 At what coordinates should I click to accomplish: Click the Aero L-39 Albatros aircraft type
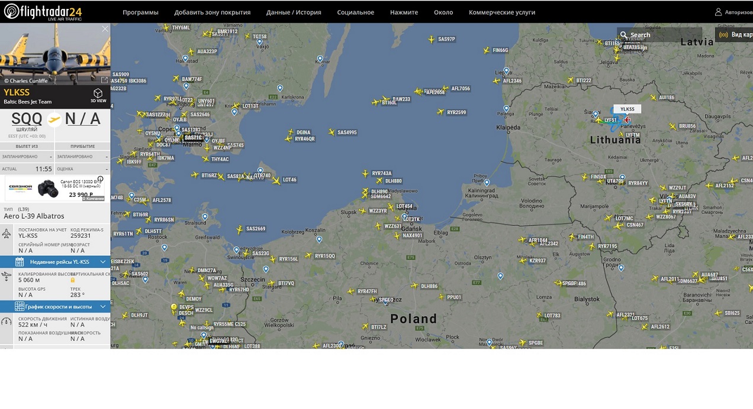[34, 216]
